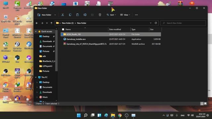Viewport: 212px width, 119px height.
Task: Click the Copy icon in toolbar
Action: click(x=70, y=15)
